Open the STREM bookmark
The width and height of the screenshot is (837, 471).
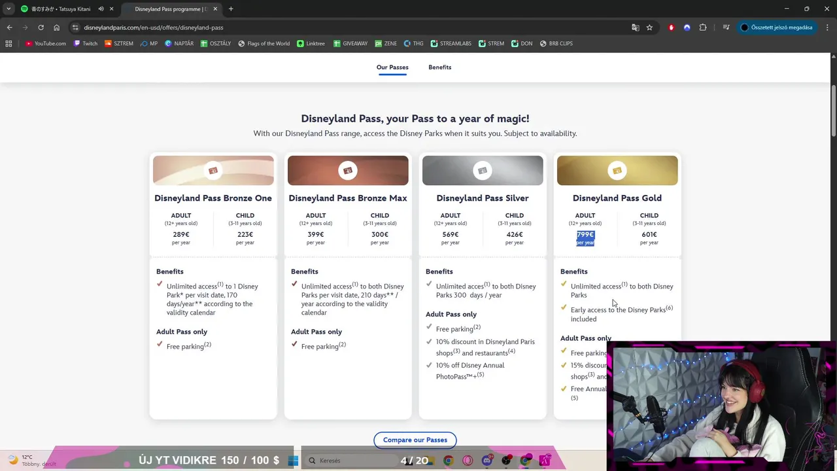click(x=492, y=43)
